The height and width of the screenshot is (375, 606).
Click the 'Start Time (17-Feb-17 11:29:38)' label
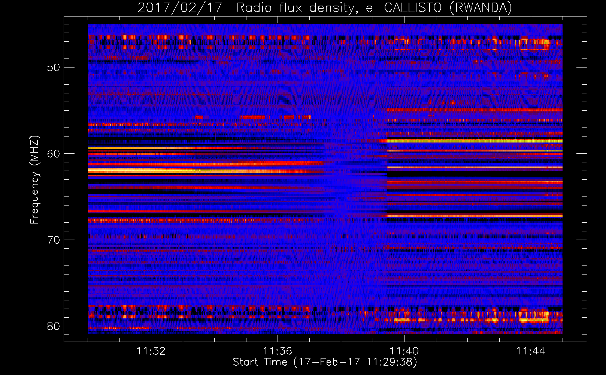[x=325, y=362]
